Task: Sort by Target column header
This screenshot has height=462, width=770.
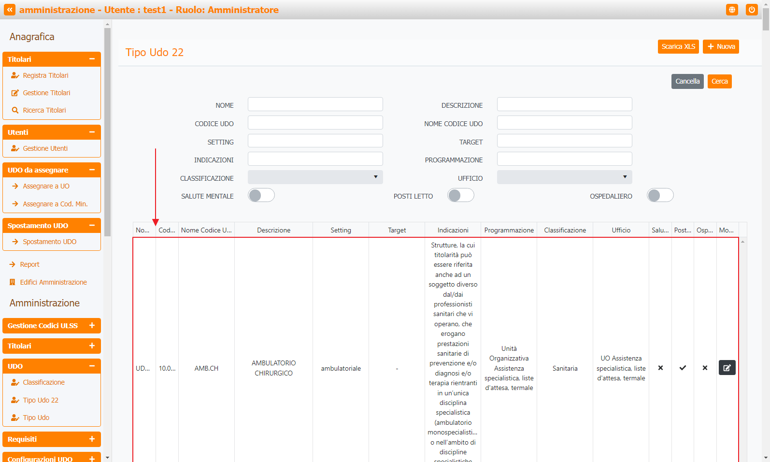Action: point(397,230)
